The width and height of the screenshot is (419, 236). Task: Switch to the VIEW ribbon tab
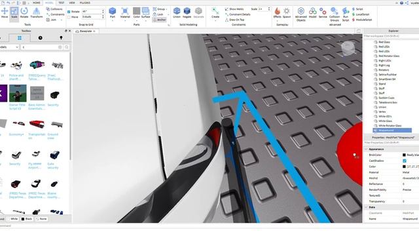(x=72, y=3)
